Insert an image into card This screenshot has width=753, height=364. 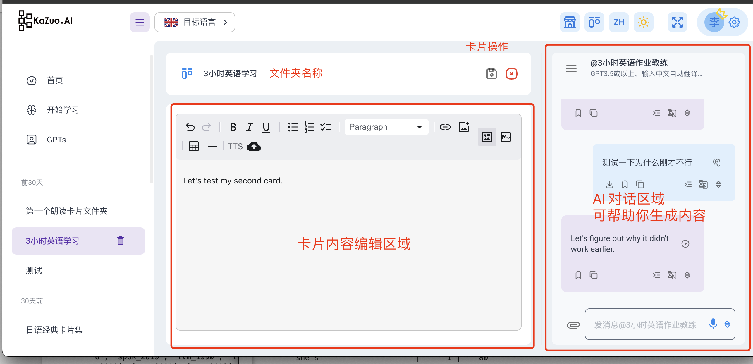click(464, 127)
